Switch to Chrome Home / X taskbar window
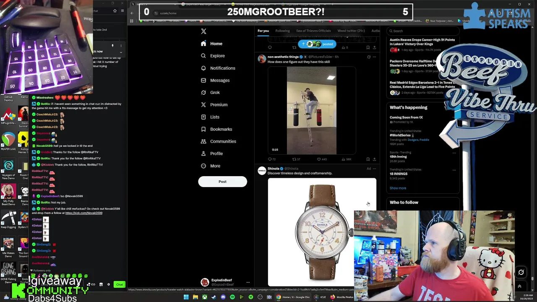This screenshot has width=537, height=302. click(x=293, y=297)
